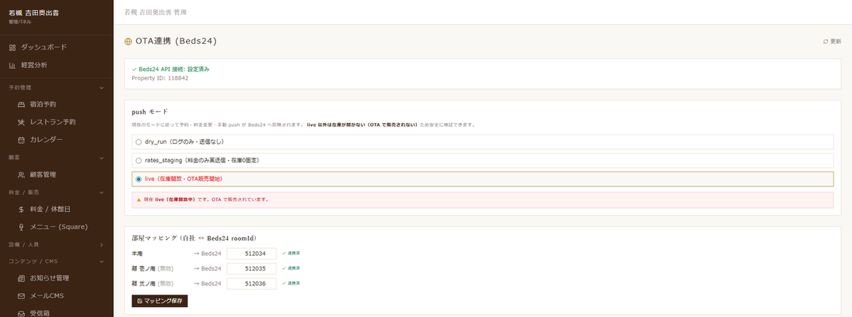The height and width of the screenshot is (317, 852).
Task: Click 連携済 status for 離 壱ノ庵 row
Action: point(291,268)
